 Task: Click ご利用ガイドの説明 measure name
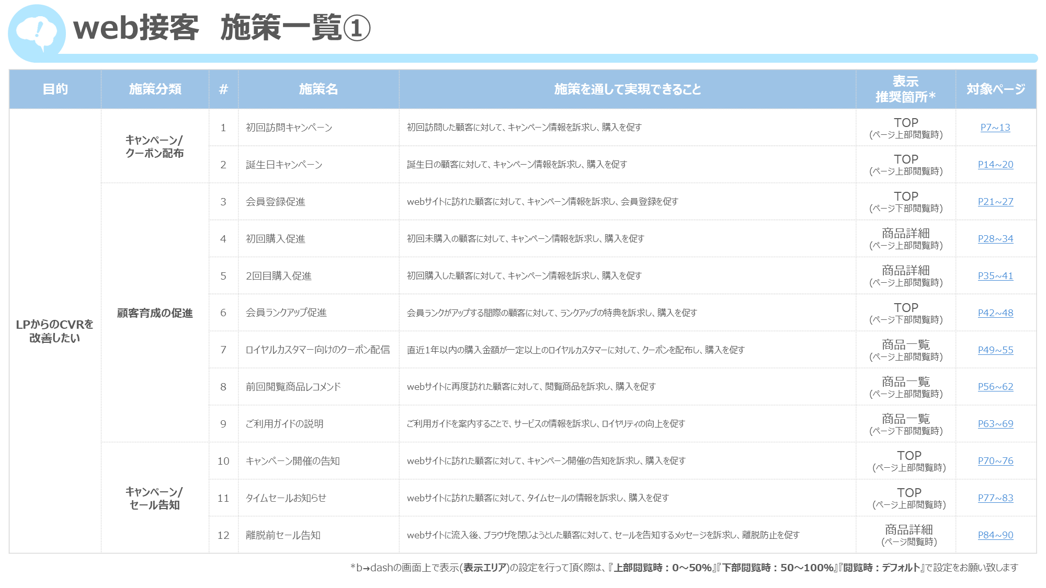click(x=285, y=424)
